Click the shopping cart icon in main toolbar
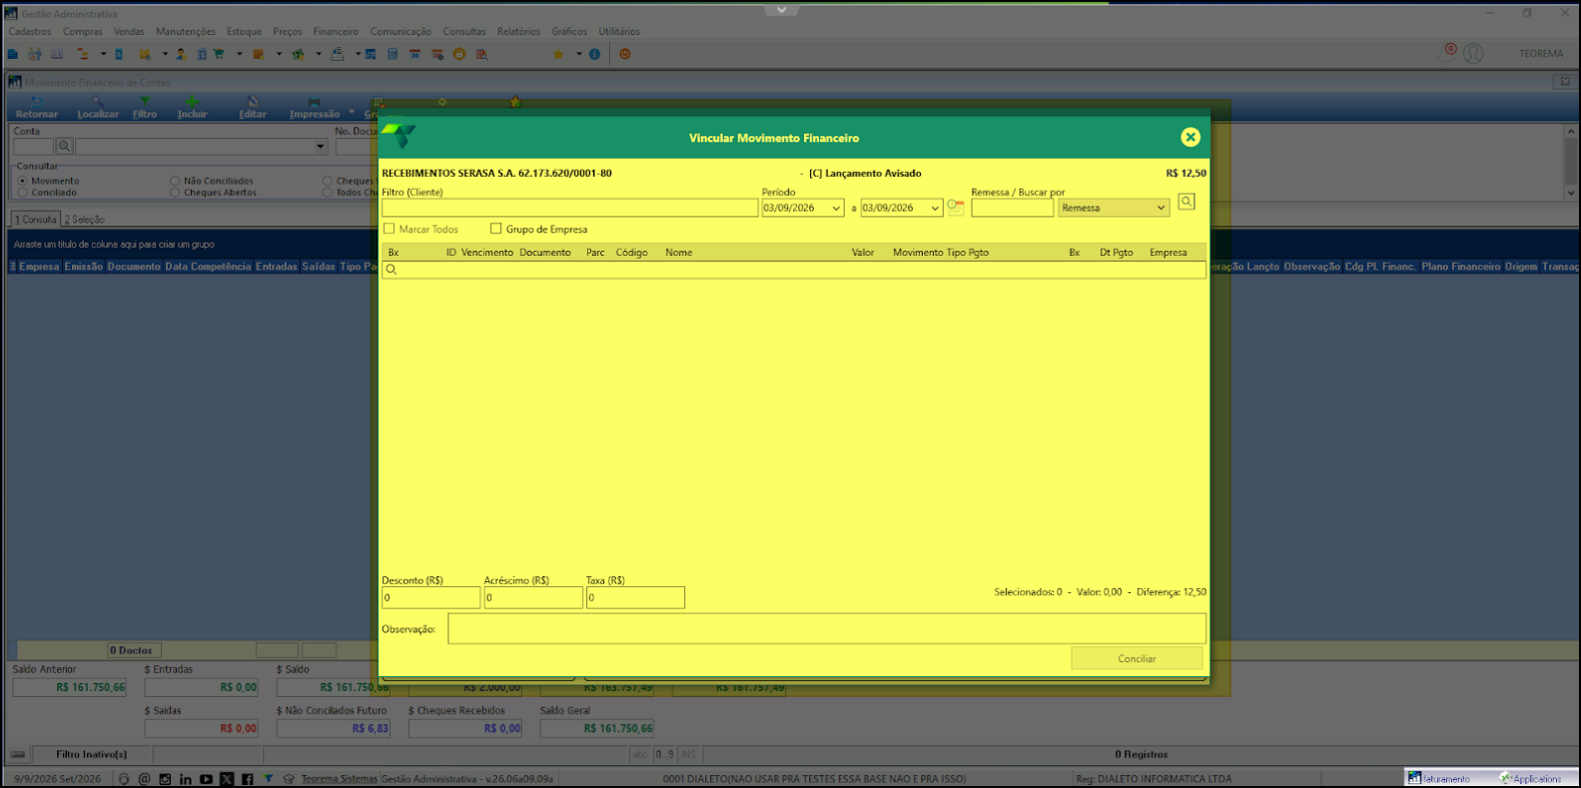Viewport: 1581px width, 788px height. (x=218, y=54)
